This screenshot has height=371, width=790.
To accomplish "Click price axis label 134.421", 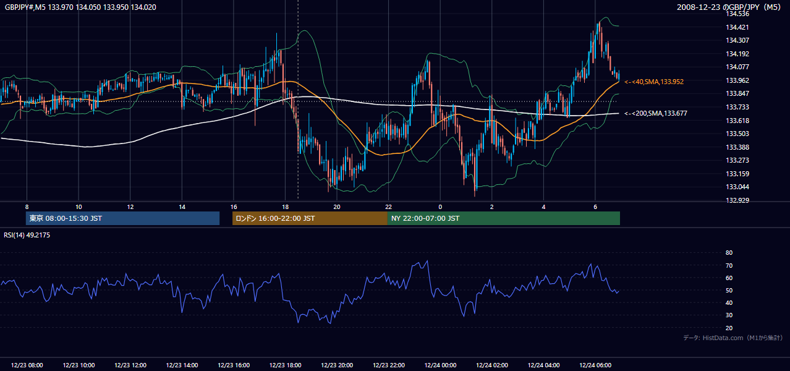I will [x=737, y=27].
